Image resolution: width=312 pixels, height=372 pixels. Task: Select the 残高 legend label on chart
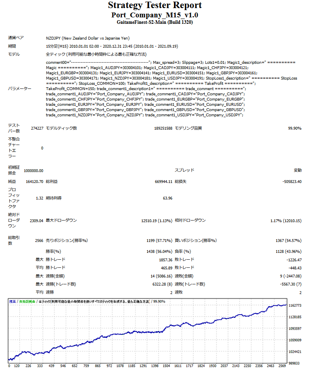click(13, 302)
